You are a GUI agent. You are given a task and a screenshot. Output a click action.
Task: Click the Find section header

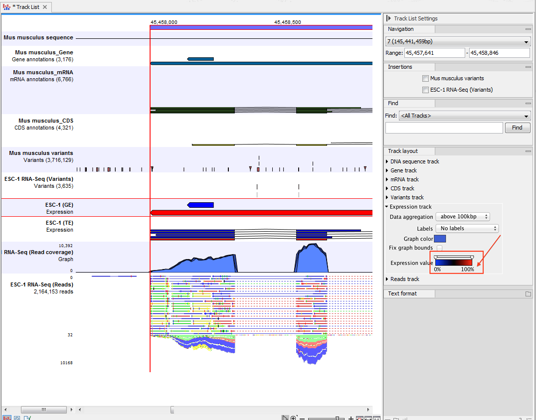pos(409,104)
